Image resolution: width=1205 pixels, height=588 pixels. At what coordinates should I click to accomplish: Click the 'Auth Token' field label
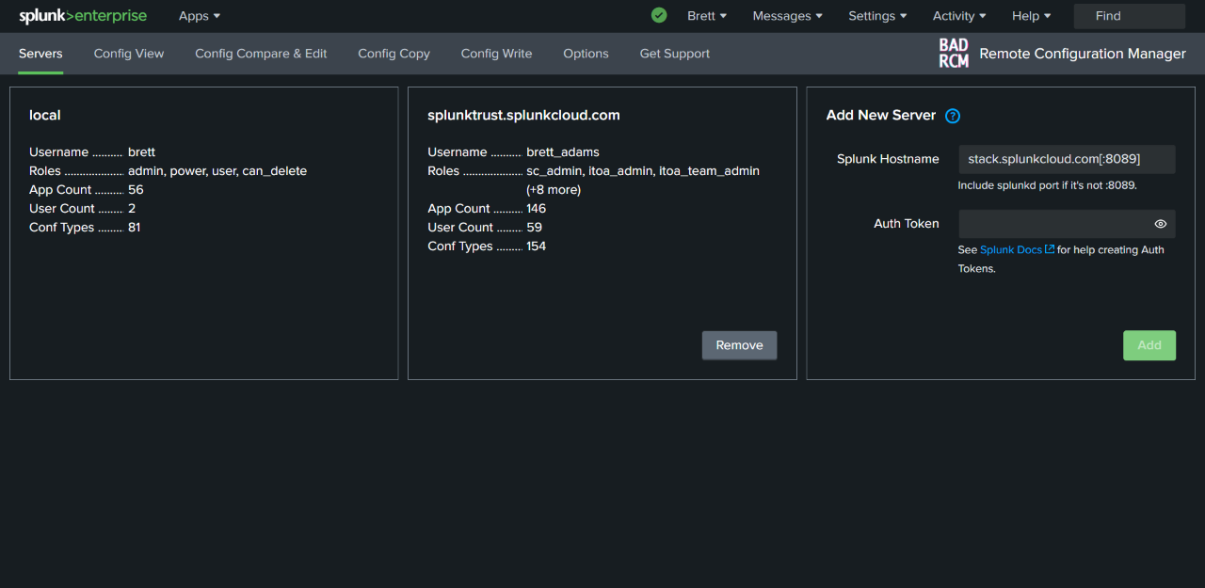pos(907,224)
